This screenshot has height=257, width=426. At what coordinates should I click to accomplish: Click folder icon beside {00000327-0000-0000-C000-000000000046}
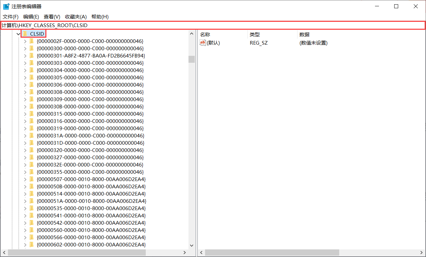tap(32, 157)
